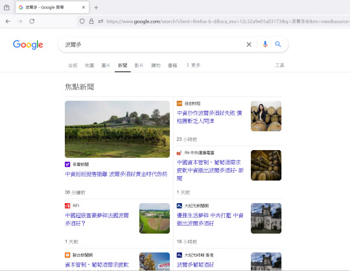Click the 23 小時前 timestamp
The image size is (350, 271).
187,140
